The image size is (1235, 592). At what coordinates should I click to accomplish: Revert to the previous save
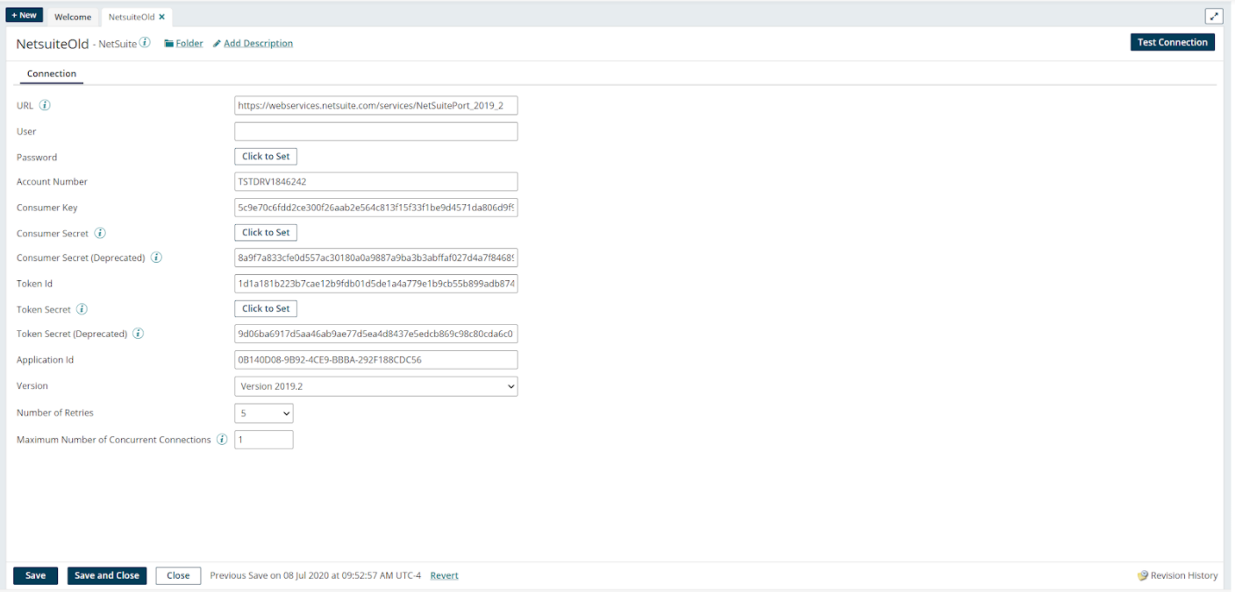(444, 575)
